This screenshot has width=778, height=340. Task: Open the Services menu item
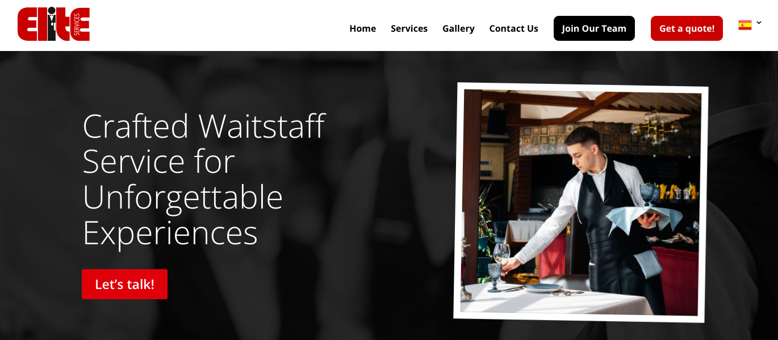[x=409, y=28]
